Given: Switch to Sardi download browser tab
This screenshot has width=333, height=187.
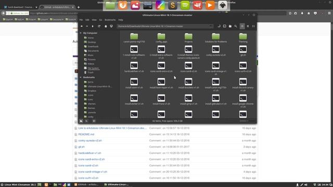Looking at the screenshot, I should click(21, 7).
